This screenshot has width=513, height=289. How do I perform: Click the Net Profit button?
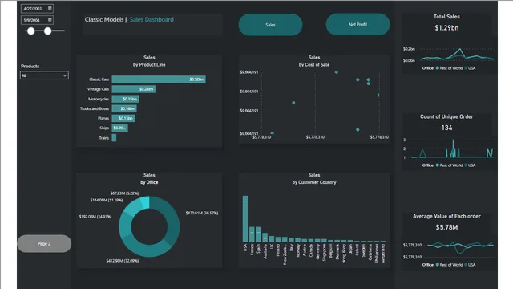pyautogui.click(x=357, y=25)
